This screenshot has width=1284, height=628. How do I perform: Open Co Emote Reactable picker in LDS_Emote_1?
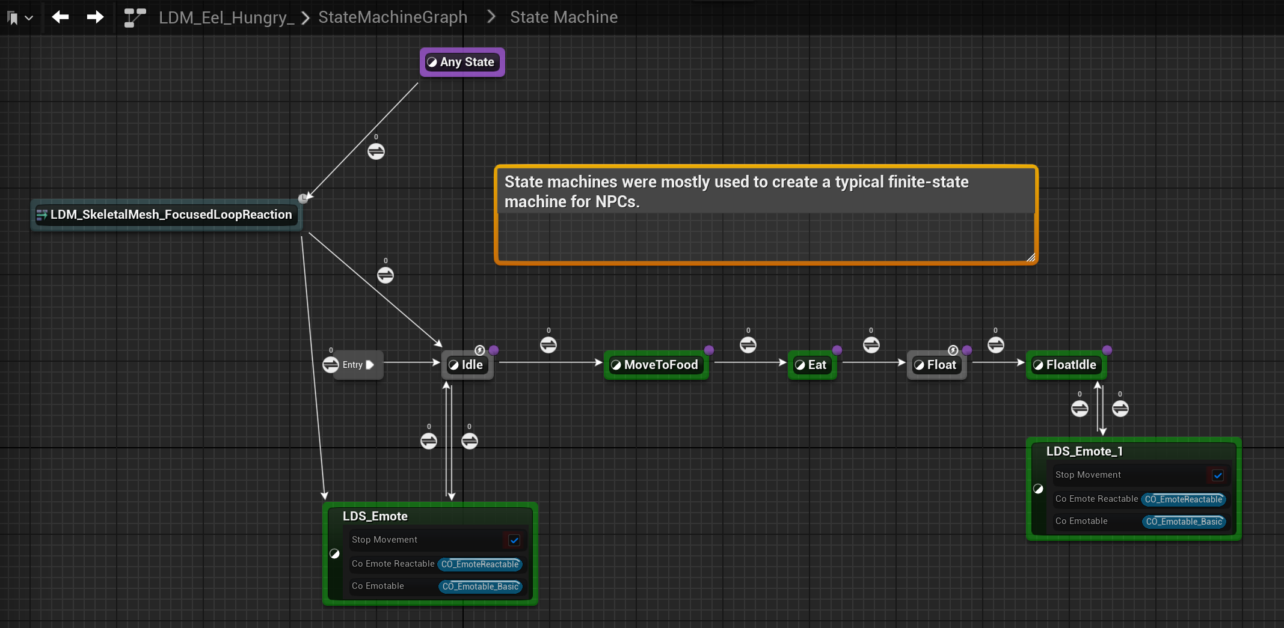pyautogui.click(x=1184, y=499)
